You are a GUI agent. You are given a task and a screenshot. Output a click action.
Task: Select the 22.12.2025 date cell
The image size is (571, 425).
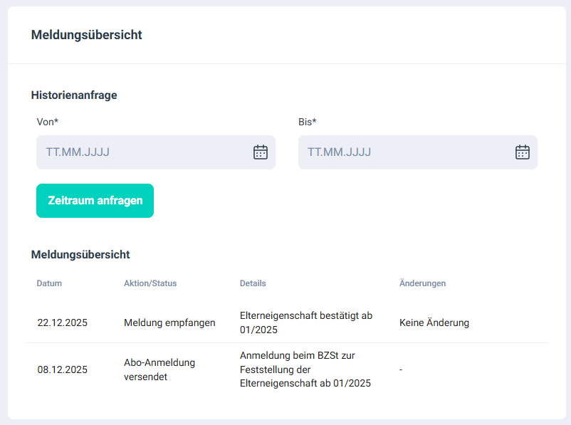click(x=63, y=322)
